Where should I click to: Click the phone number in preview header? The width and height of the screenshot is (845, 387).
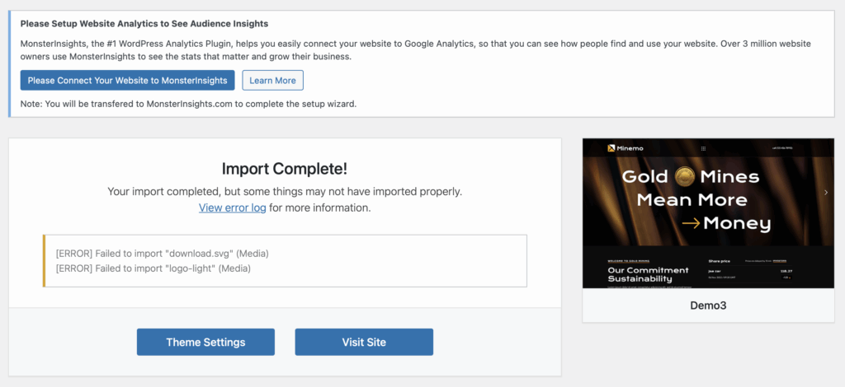point(782,148)
